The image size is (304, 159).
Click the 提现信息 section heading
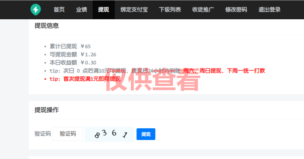pyautogui.click(x=46, y=26)
